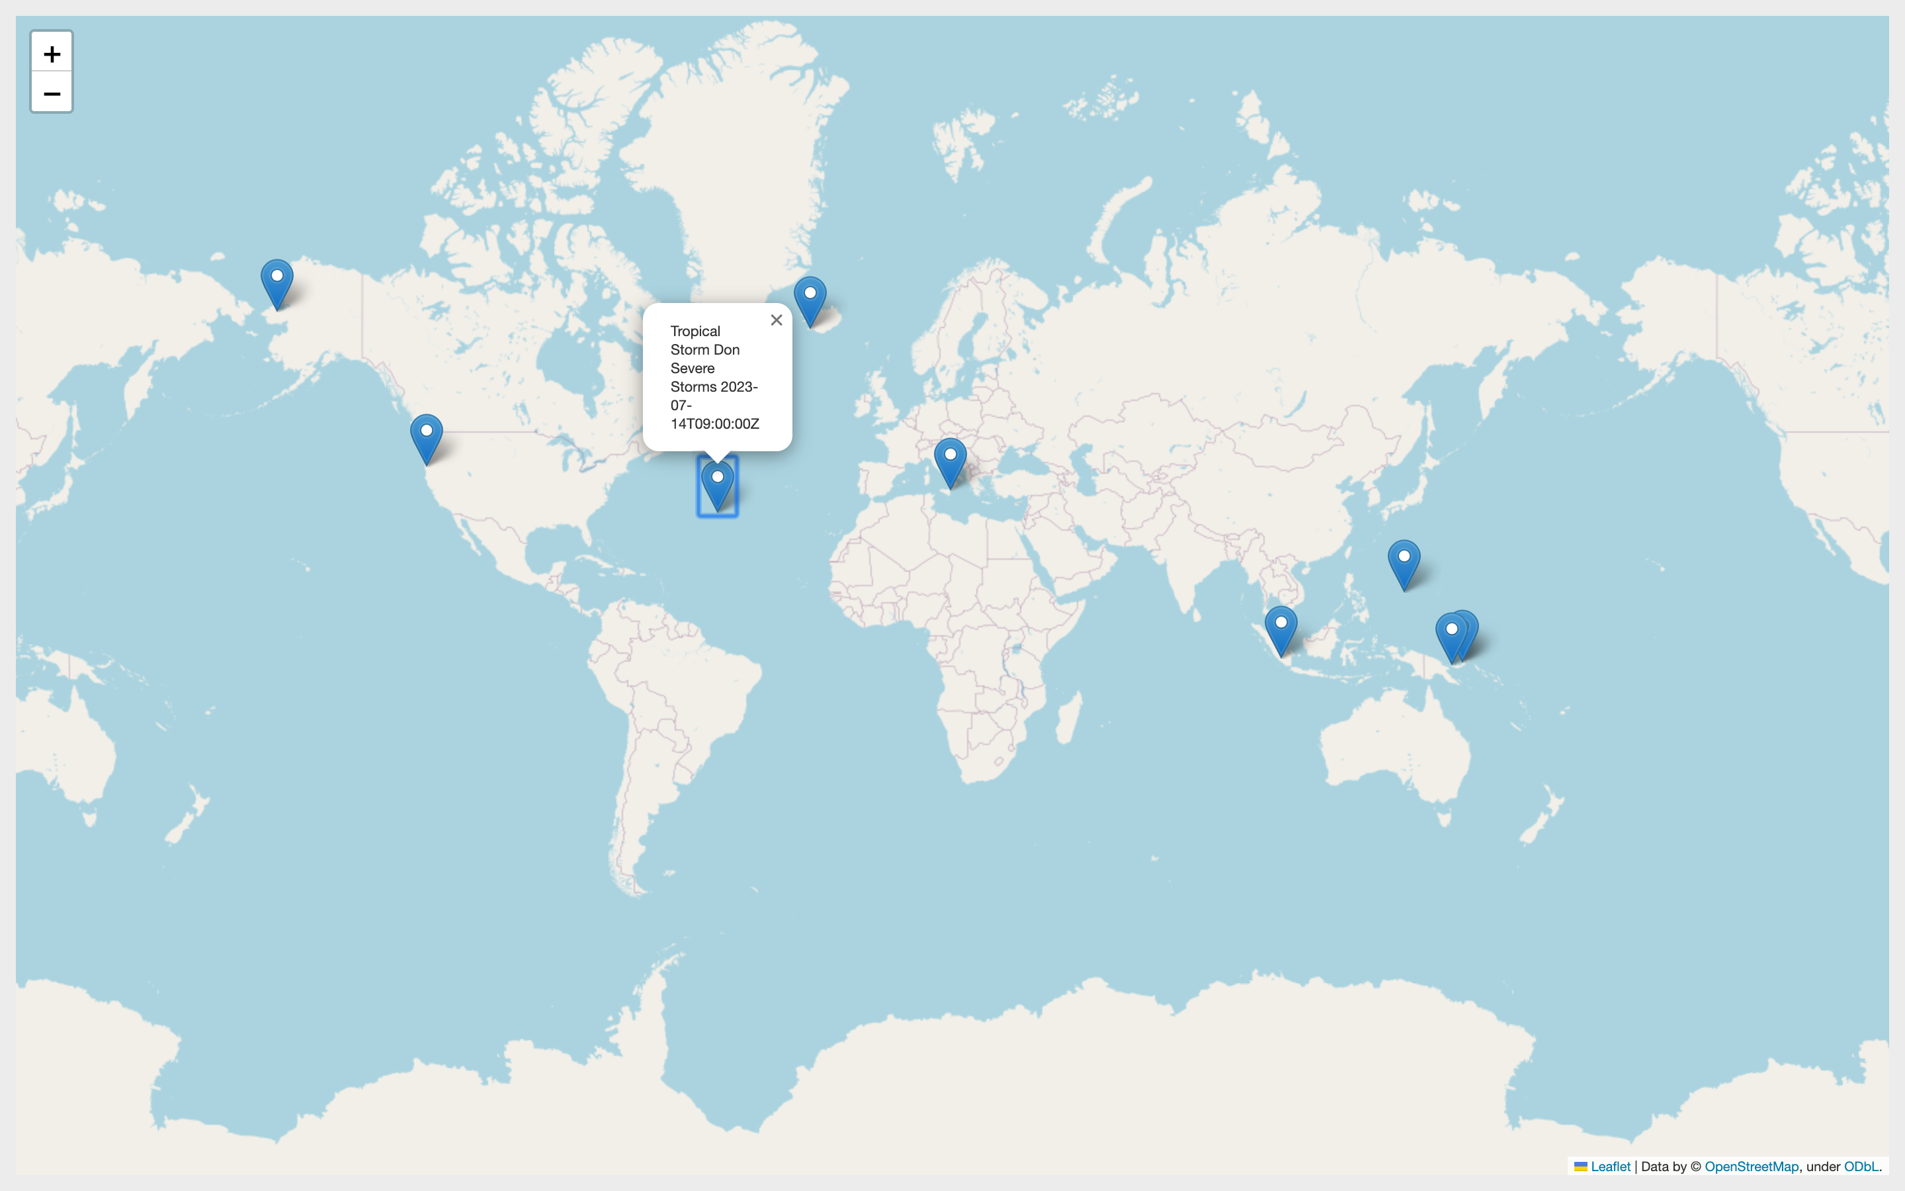Close the Tropical Storm Don popup
Screen dimensions: 1905x1191
(x=776, y=320)
